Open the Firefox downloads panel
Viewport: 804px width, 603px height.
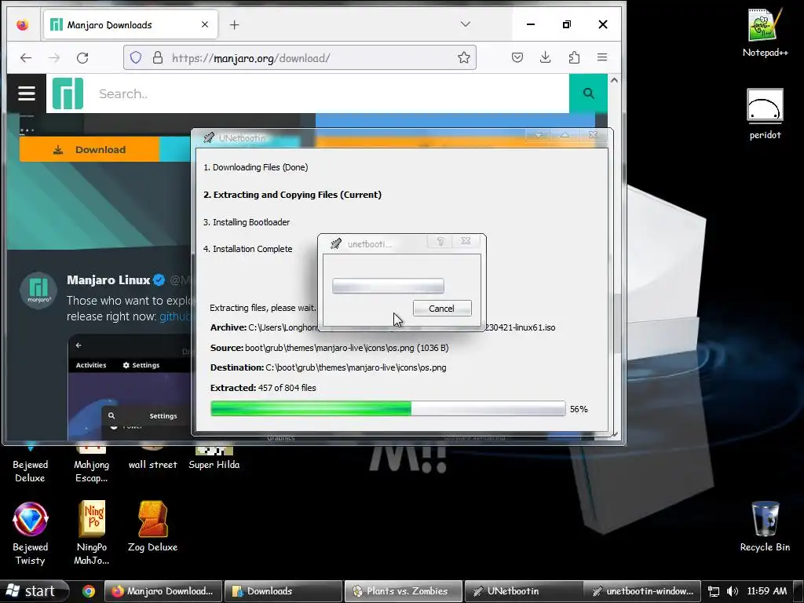[545, 57]
